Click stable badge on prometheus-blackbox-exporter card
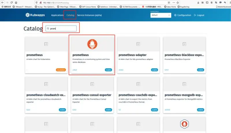Image resolution: width=231 pixels, height=133 pixels. click(x=200, y=70)
